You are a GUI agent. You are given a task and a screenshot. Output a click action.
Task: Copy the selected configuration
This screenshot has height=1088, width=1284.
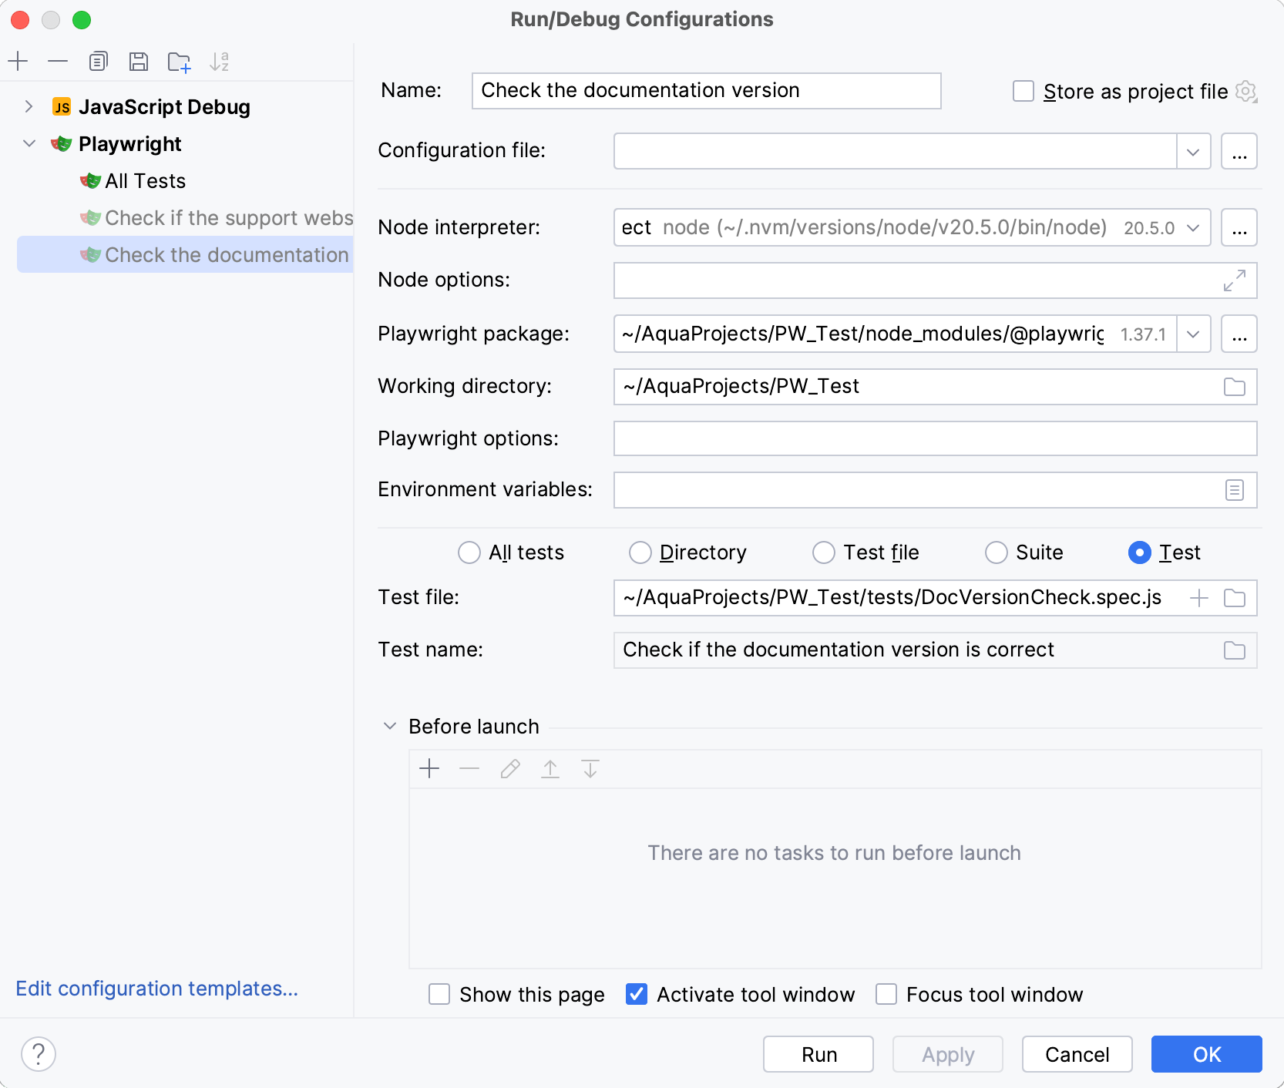[x=99, y=61]
